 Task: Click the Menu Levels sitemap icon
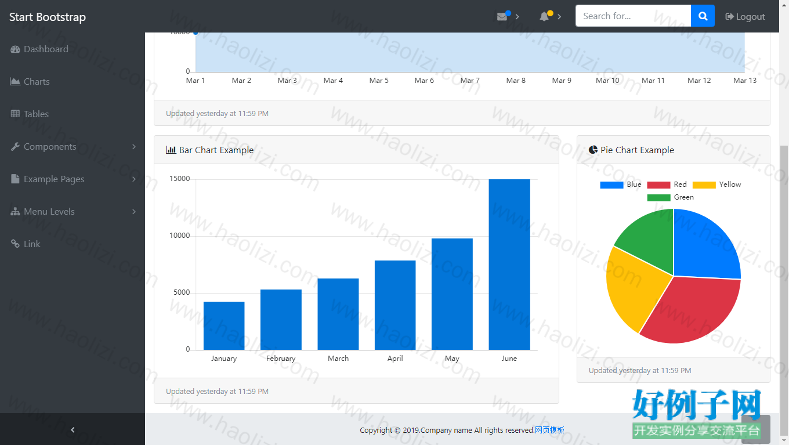tap(16, 212)
